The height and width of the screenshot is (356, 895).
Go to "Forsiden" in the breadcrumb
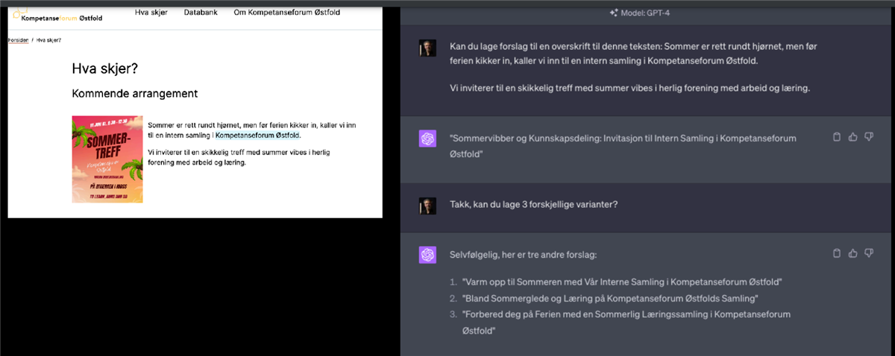point(19,39)
